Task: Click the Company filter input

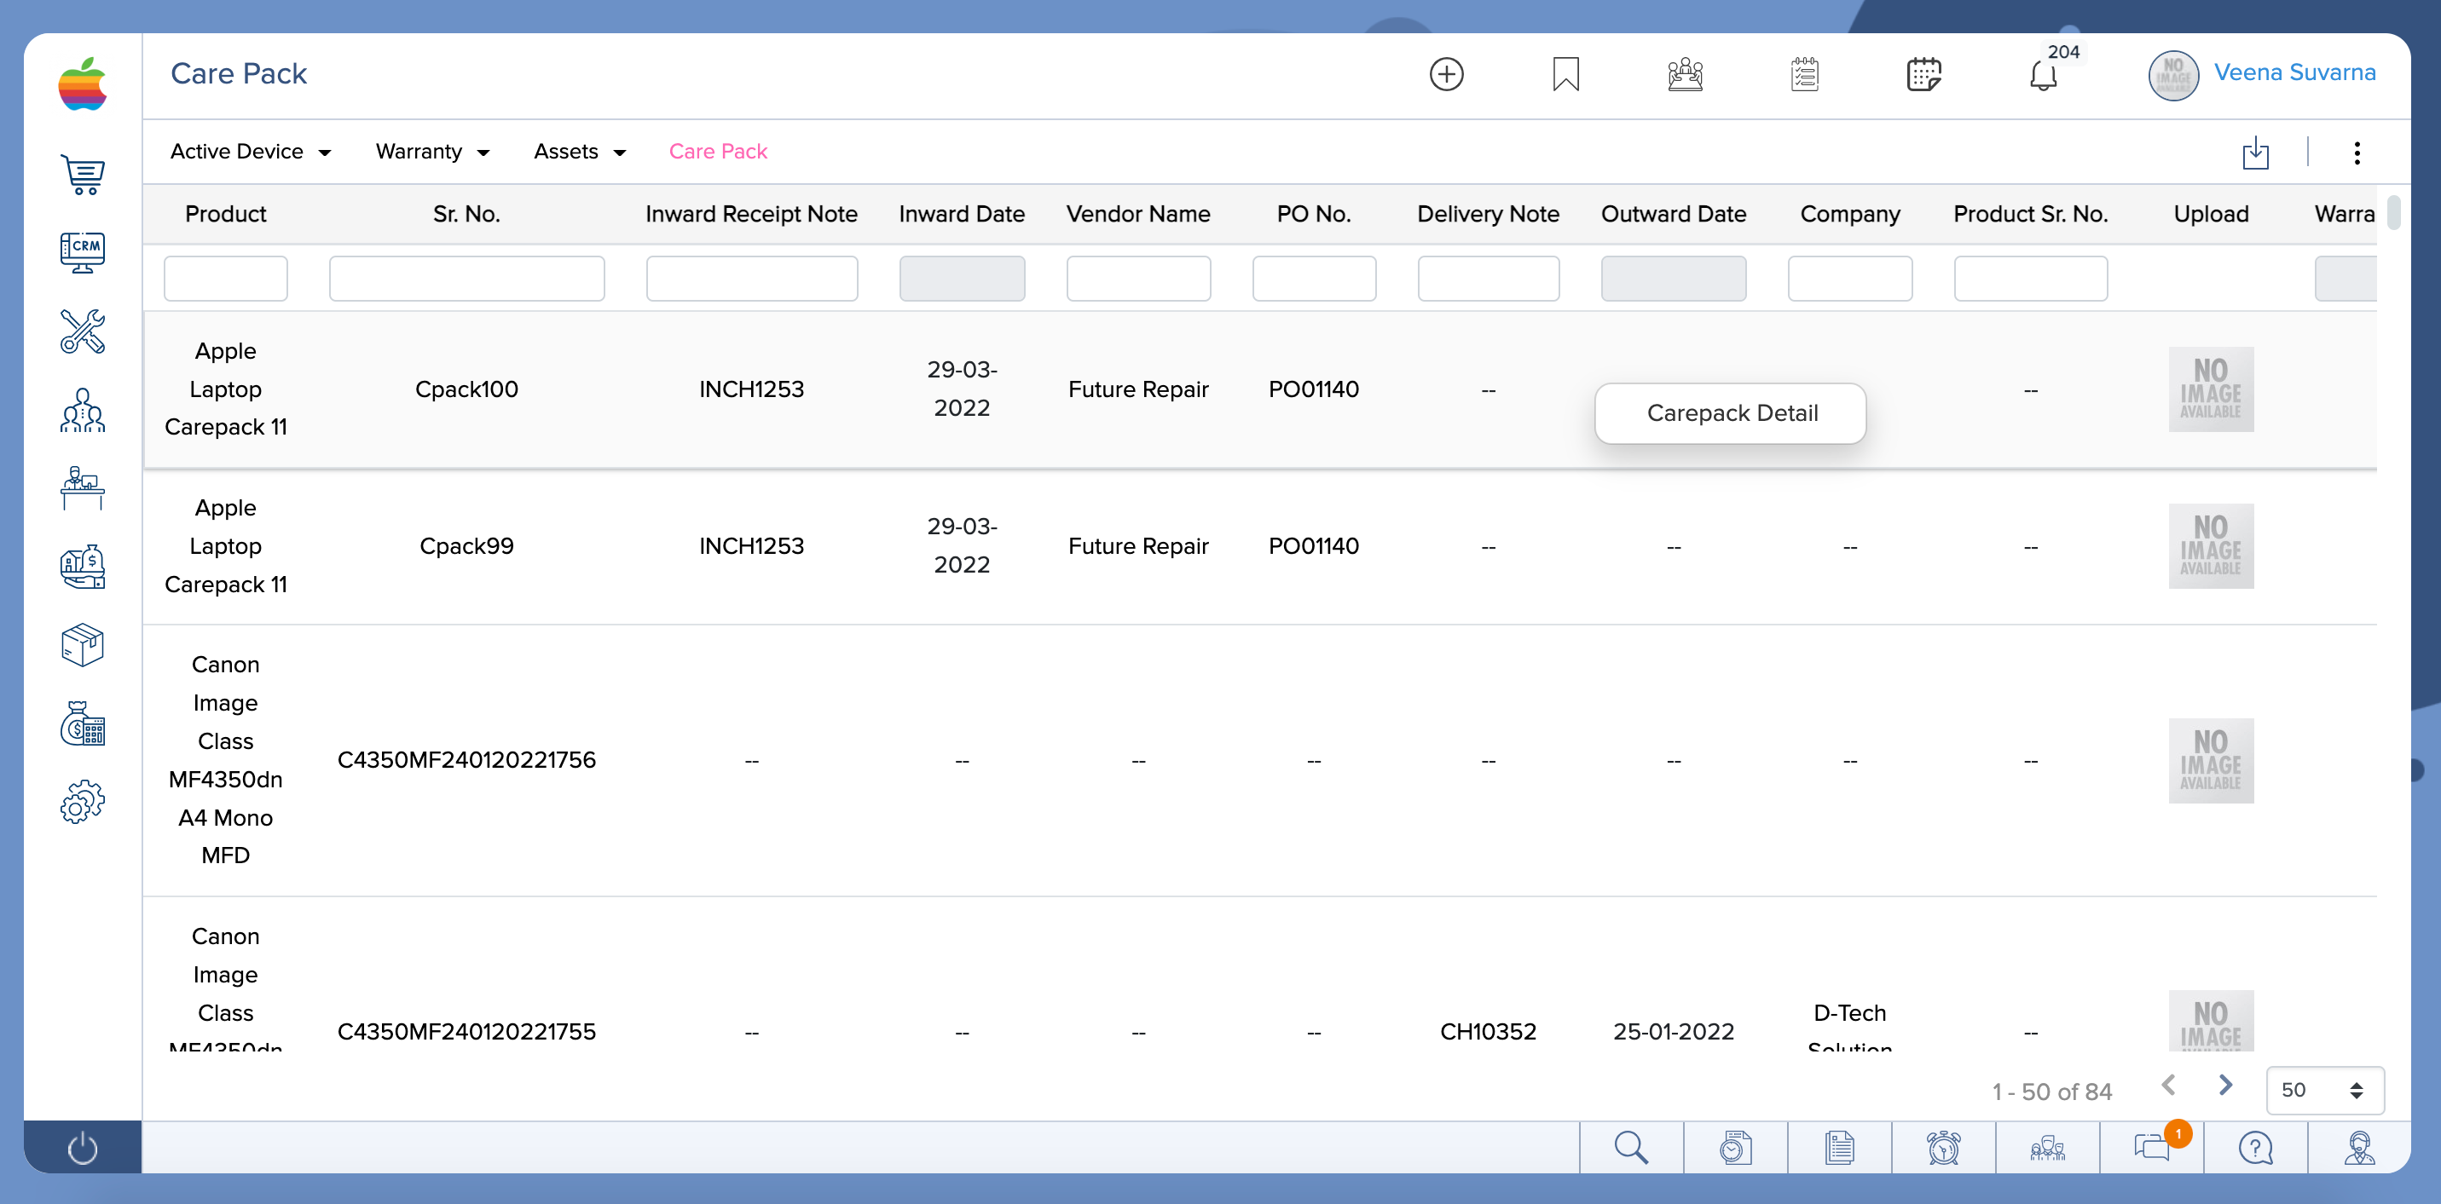Action: (1849, 279)
